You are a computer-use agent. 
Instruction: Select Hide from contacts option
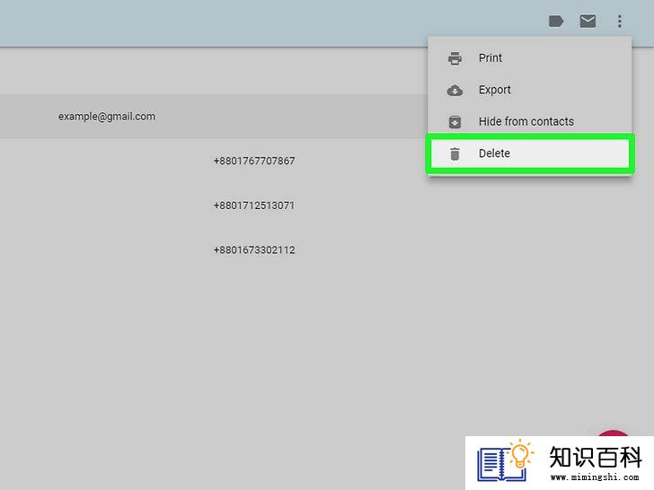pyautogui.click(x=530, y=122)
